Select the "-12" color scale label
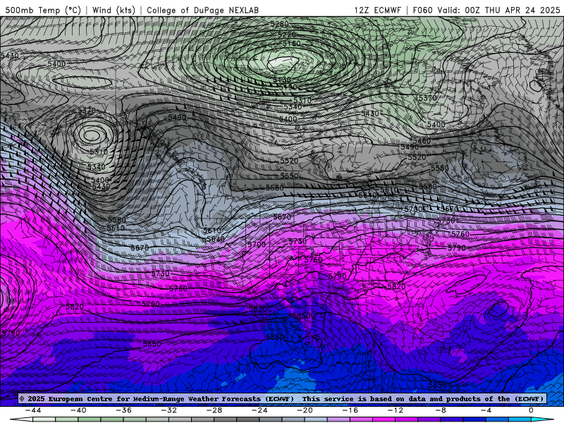 point(396,410)
